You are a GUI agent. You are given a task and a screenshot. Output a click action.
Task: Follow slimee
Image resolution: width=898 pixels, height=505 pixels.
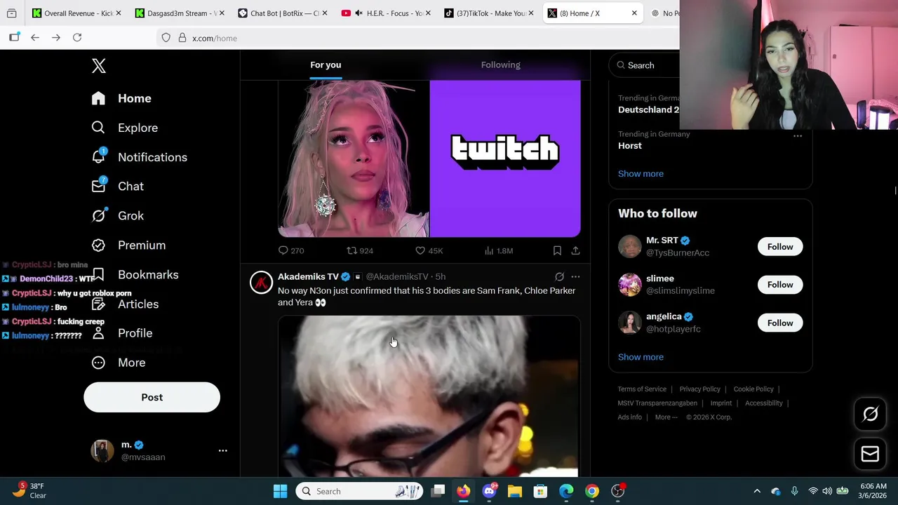coord(780,285)
